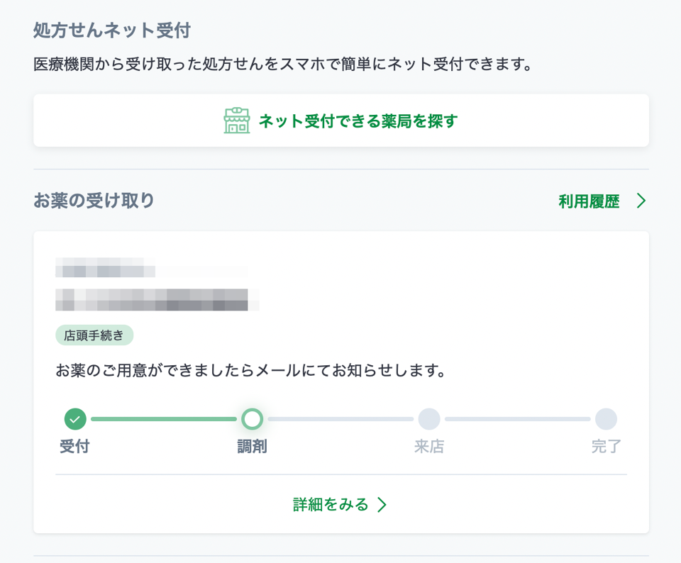Screen dimensions: 681x563
Task: Click the gray circle for the 来店 step
Action: tap(430, 419)
